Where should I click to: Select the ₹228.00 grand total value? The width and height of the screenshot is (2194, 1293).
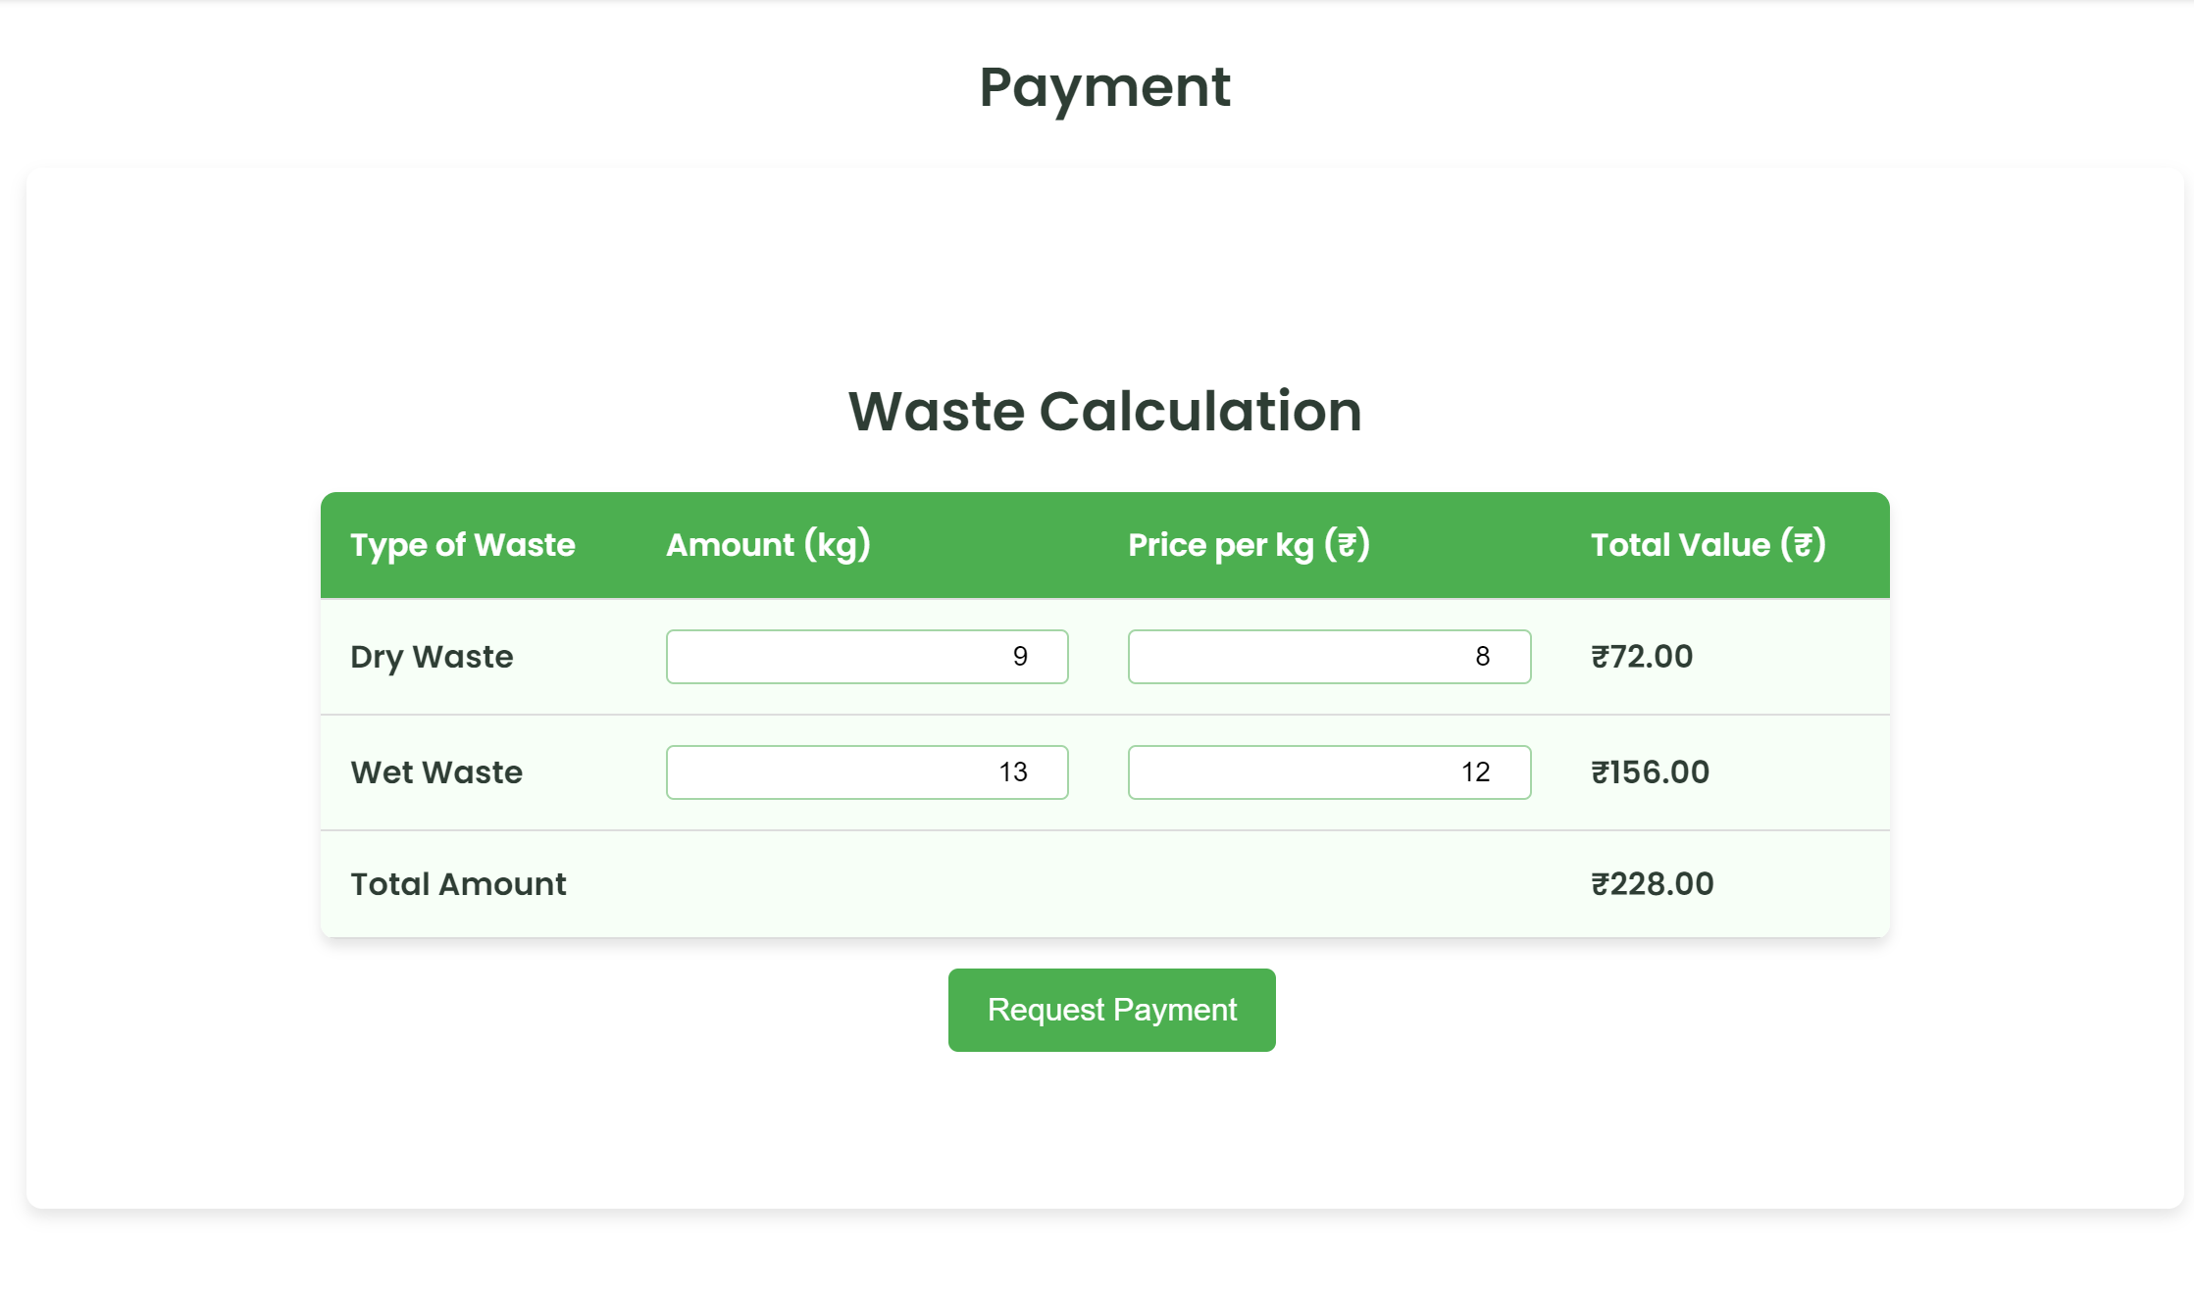1652,884
